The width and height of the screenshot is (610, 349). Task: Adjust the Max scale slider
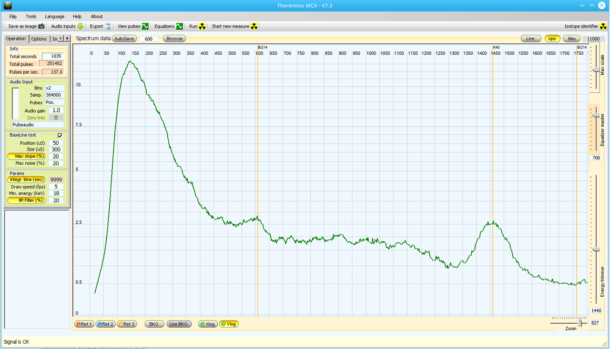click(x=596, y=70)
